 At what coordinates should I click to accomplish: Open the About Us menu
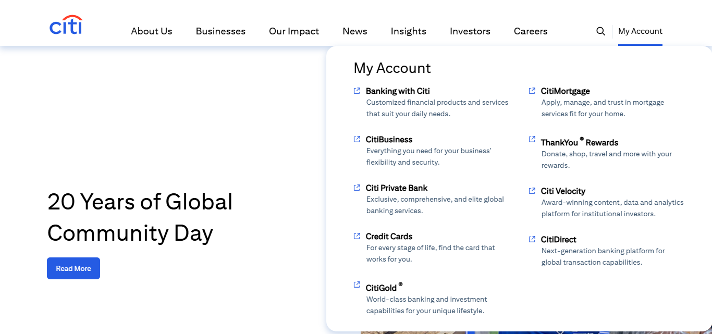152,31
